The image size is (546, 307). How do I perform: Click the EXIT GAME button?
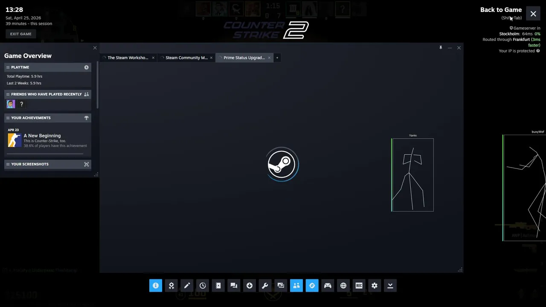point(21,34)
